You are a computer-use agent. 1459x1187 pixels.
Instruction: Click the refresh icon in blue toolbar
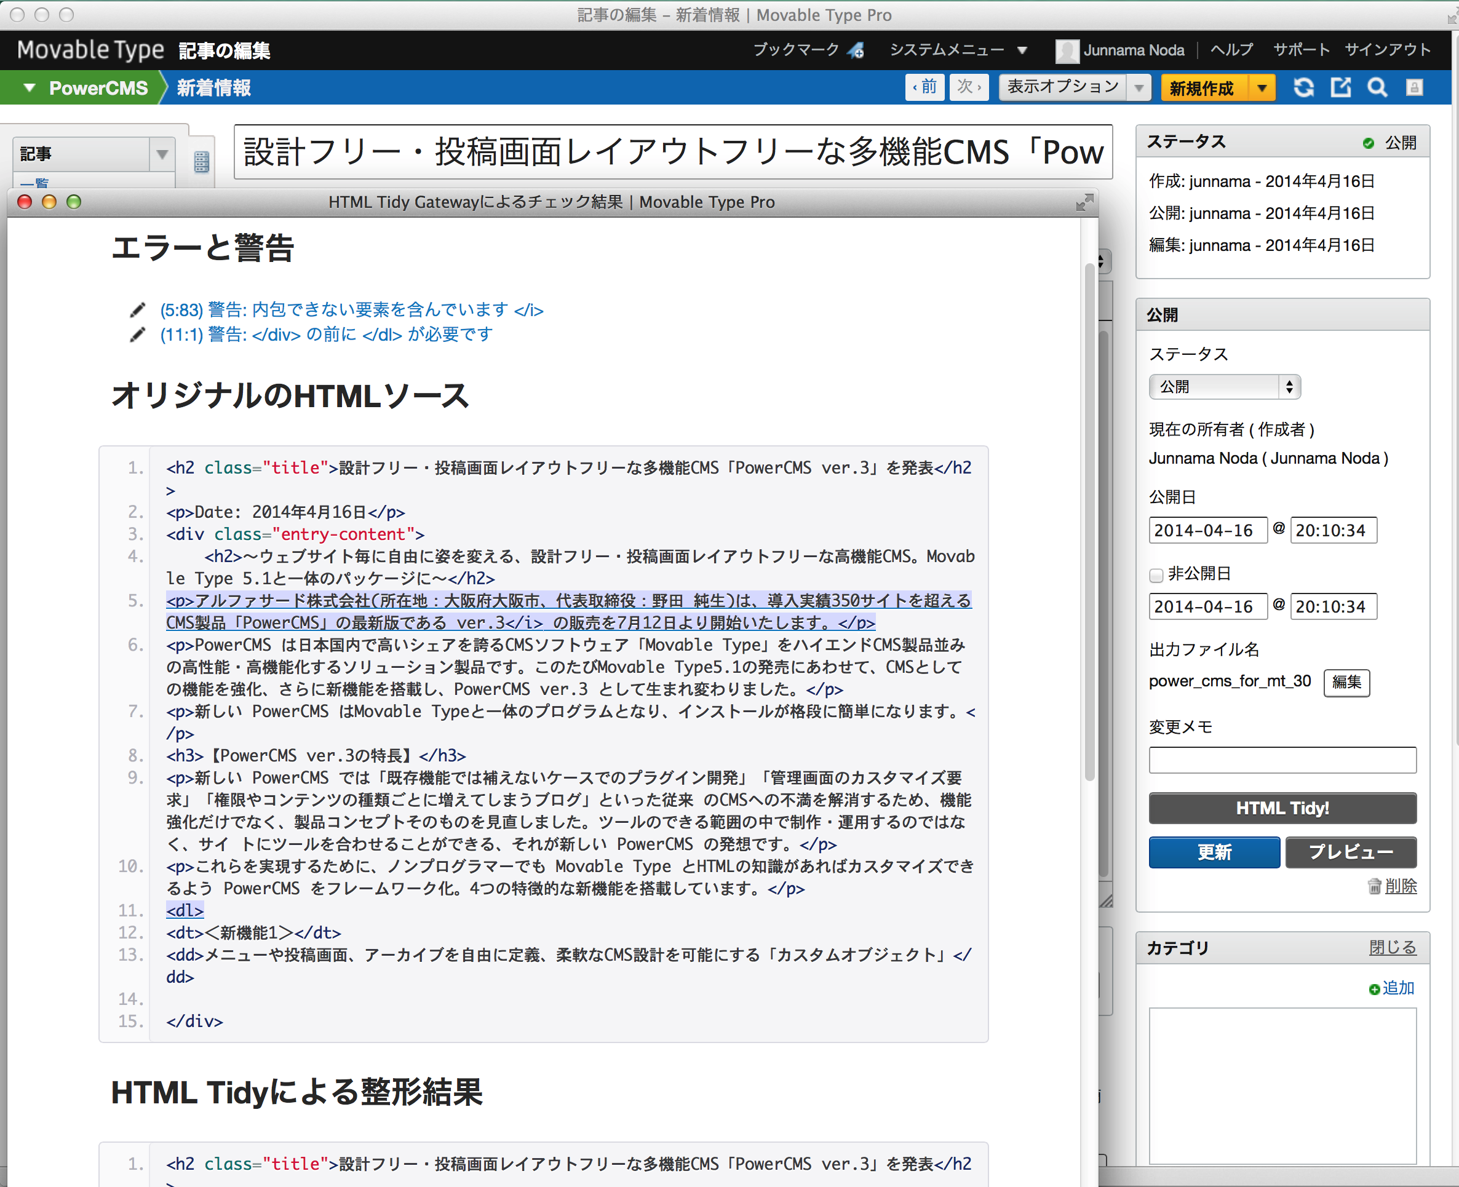(x=1303, y=87)
